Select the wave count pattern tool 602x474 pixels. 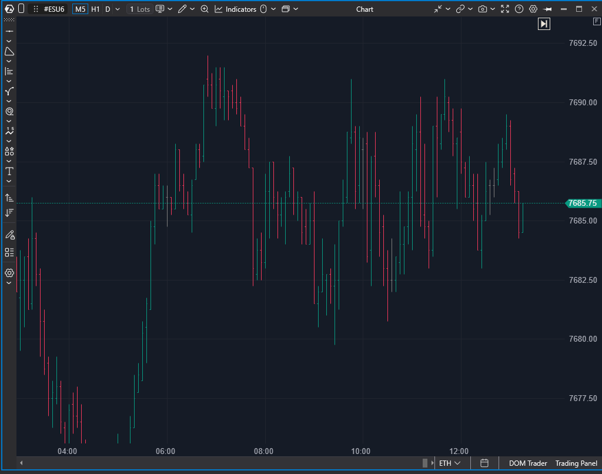point(9,131)
